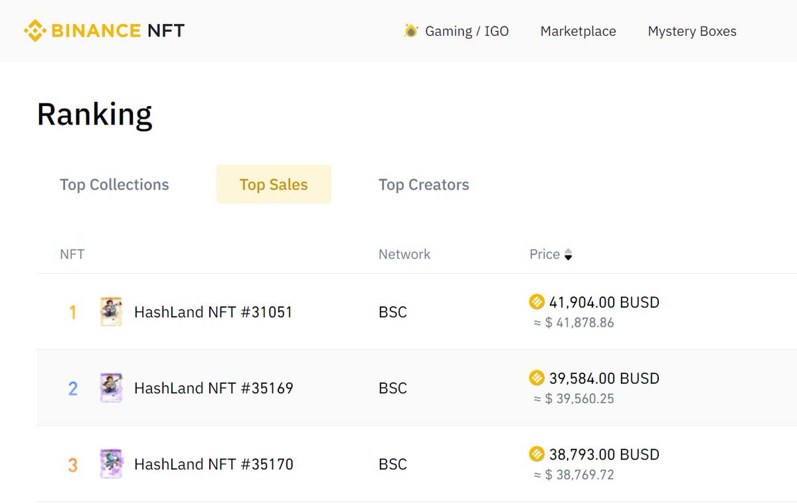Click the Ranking page heading

pyautogui.click(x=94, y=114)
